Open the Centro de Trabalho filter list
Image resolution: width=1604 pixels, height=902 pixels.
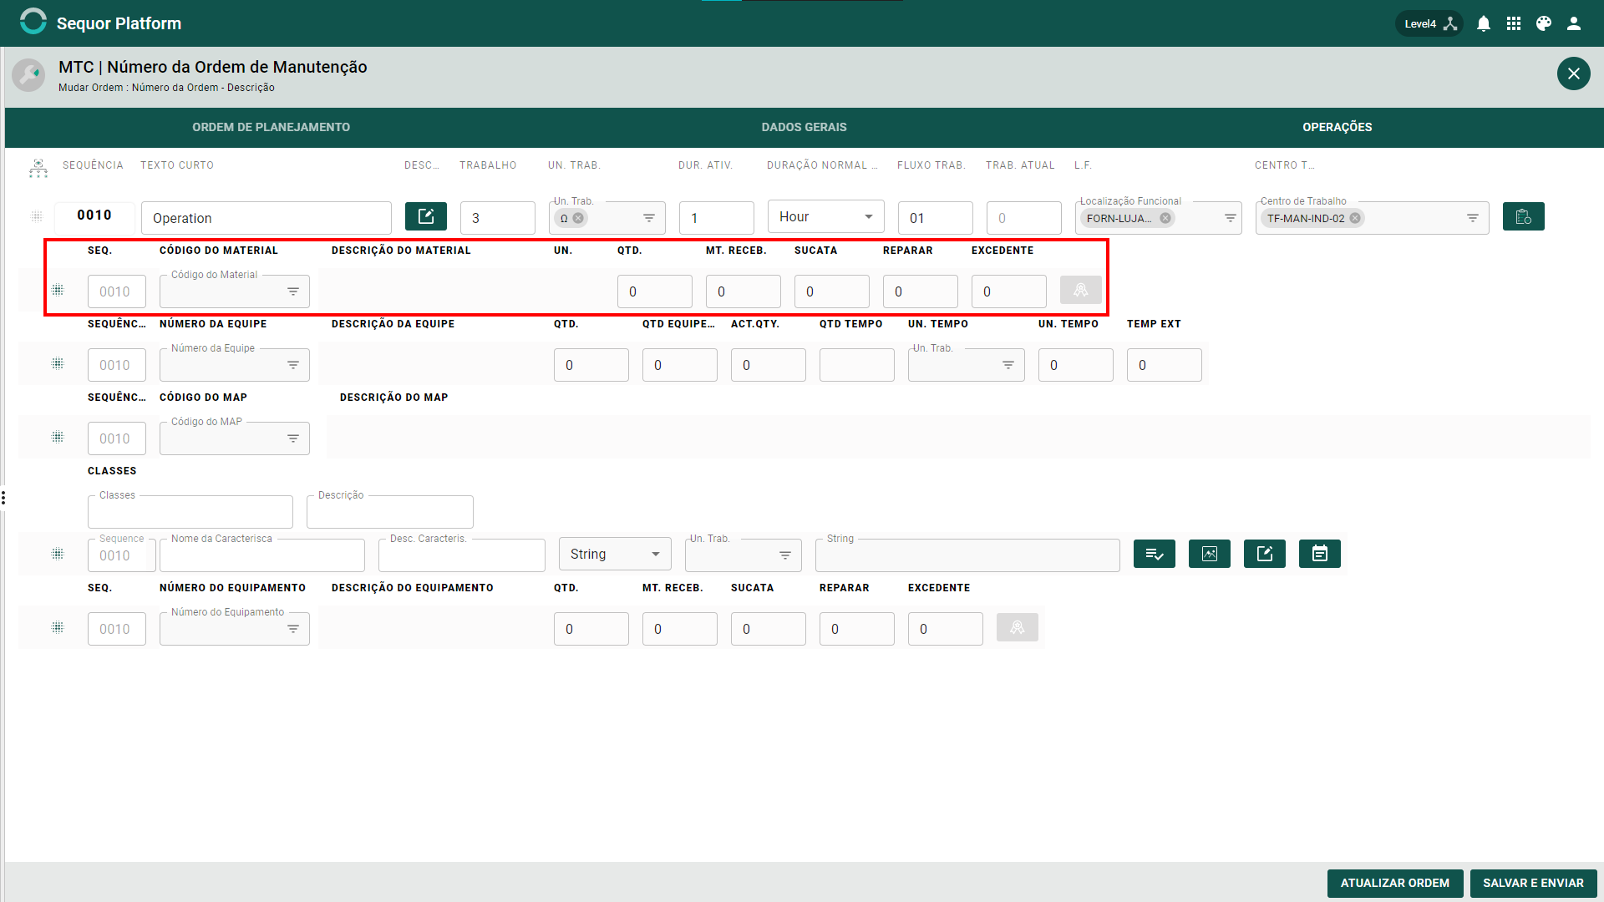1473,218
